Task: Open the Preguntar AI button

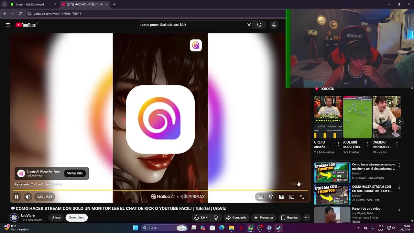Action: tap(264, 217)
